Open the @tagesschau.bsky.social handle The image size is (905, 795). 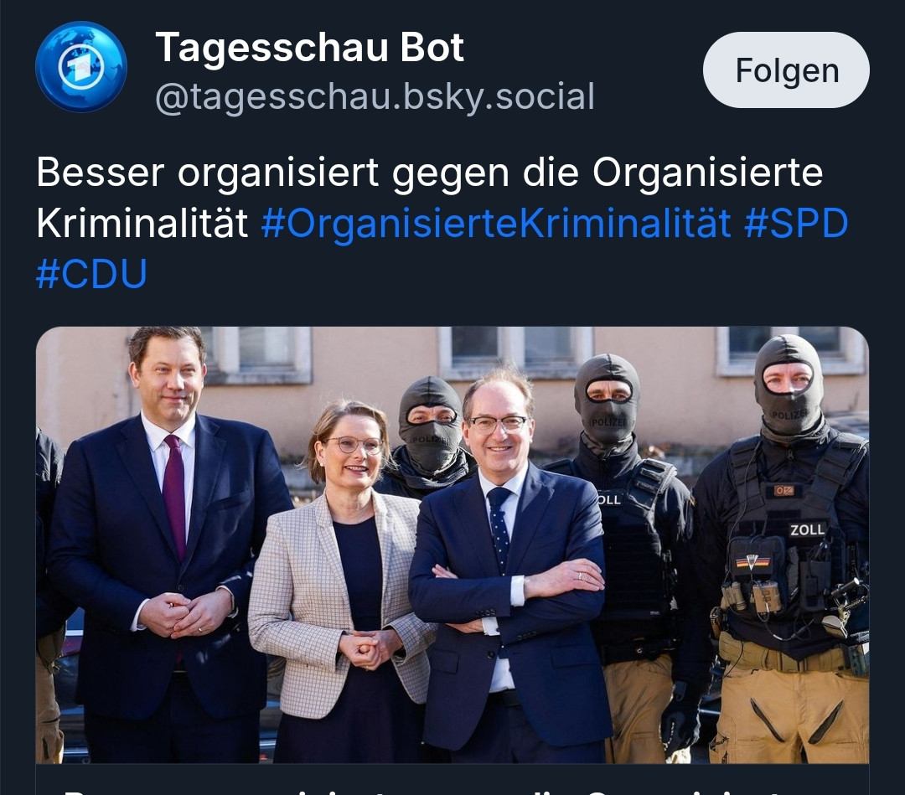[x=375, y=96]
